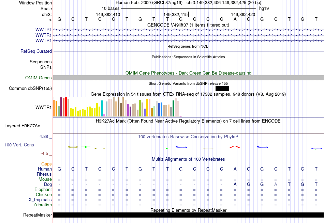
Task: Click the Multiz Alignments of 100 Vertebrates title
Action: pyautogui.click(x=188, y=159)
